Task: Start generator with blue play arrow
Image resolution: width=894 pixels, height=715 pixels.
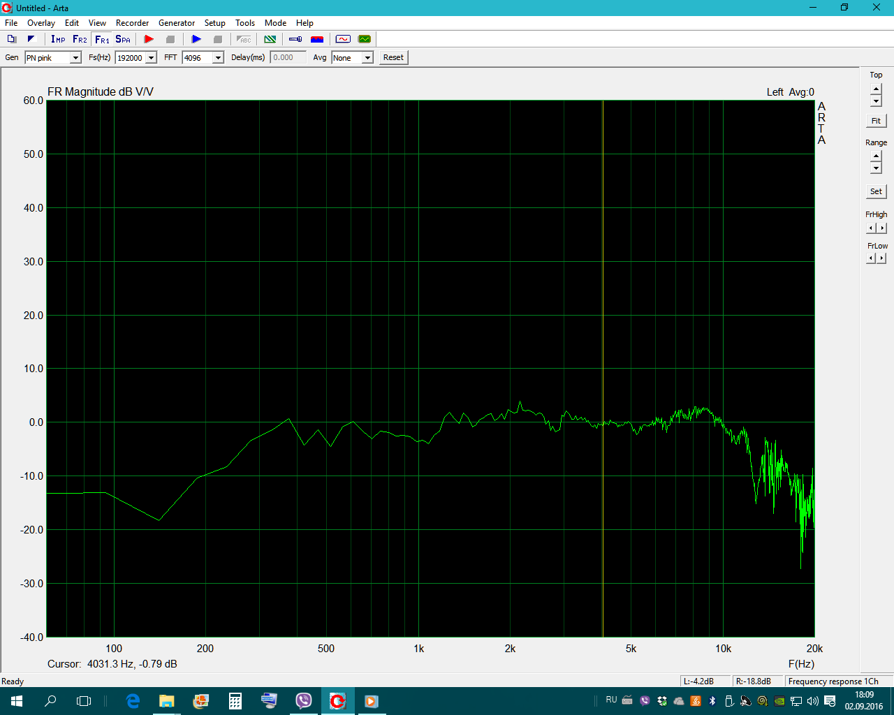Action: coord(196,39)
